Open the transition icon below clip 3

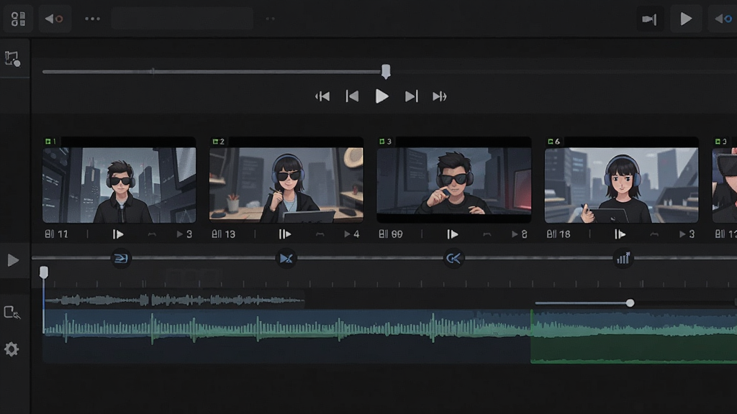coord(453,258)
